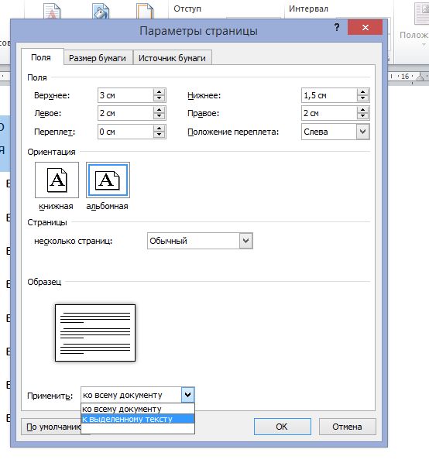The width and height of the screenshot is (429, 463).
Task: Switch to the Источник бумаги tab
Action: tap(172, 58)
